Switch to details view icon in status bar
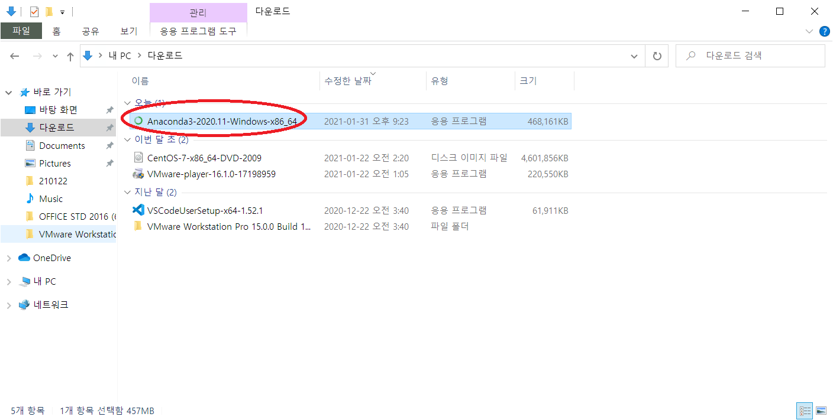This screenshot has height=420, width=833. [805, 411]
